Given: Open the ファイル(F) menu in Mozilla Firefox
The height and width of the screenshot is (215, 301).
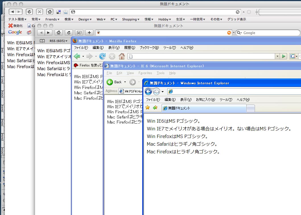Looking at the screenshot, I should [81, 47].
